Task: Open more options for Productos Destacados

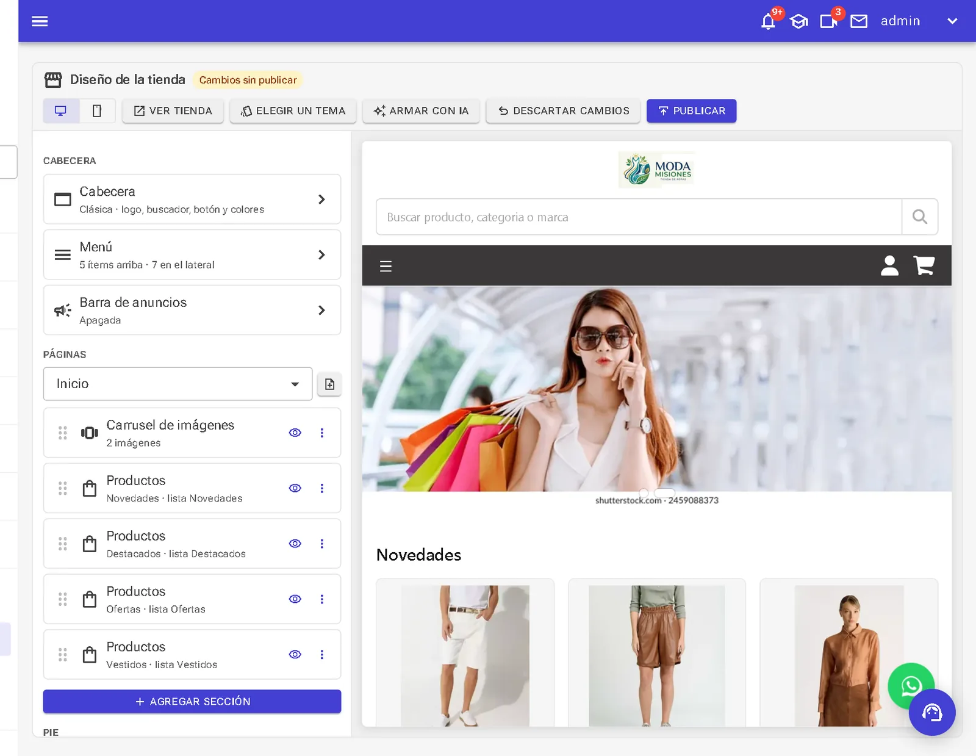Action: 322,544
